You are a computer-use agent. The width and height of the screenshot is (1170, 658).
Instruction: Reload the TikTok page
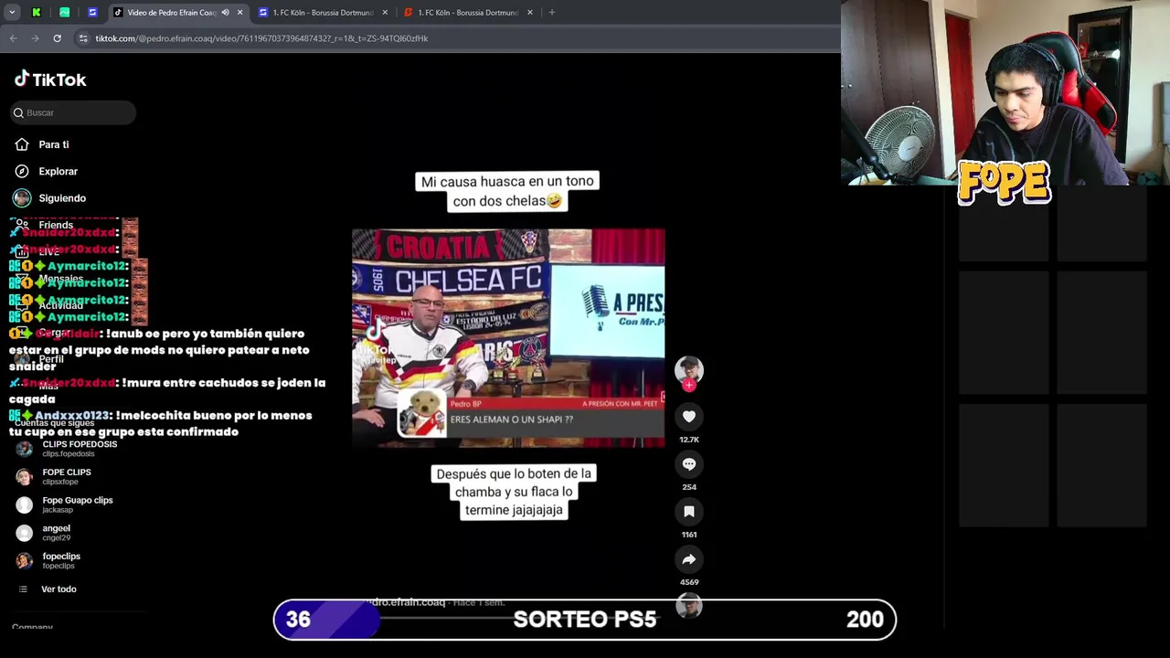click(x=57, y=38)
